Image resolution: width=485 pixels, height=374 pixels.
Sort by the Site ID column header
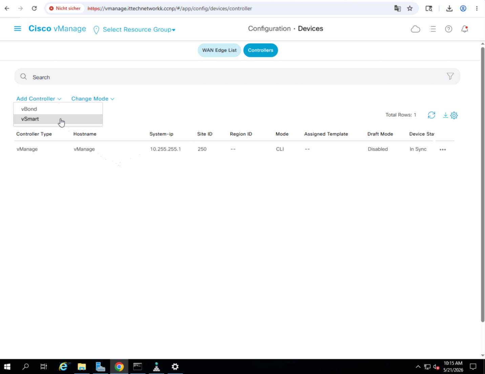(x=205, y=134)
